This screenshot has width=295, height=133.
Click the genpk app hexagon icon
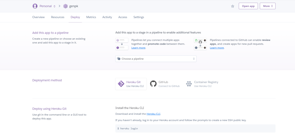tap(65, 6)
